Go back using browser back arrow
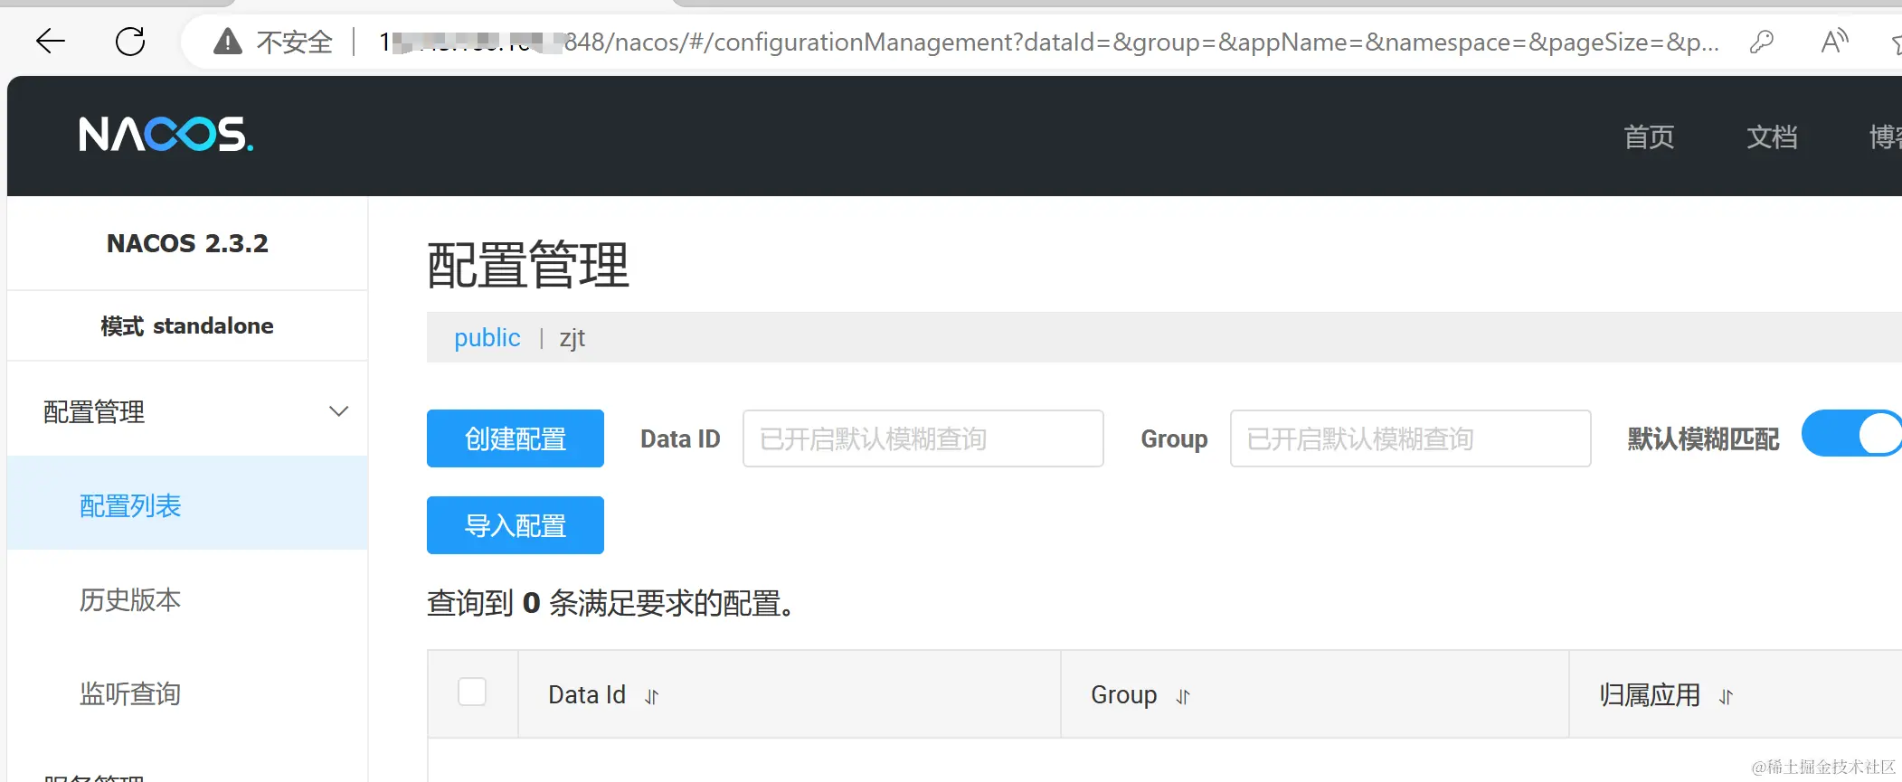1902x782 pixels. 51,41
